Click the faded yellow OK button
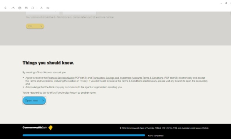 [35, 26]
